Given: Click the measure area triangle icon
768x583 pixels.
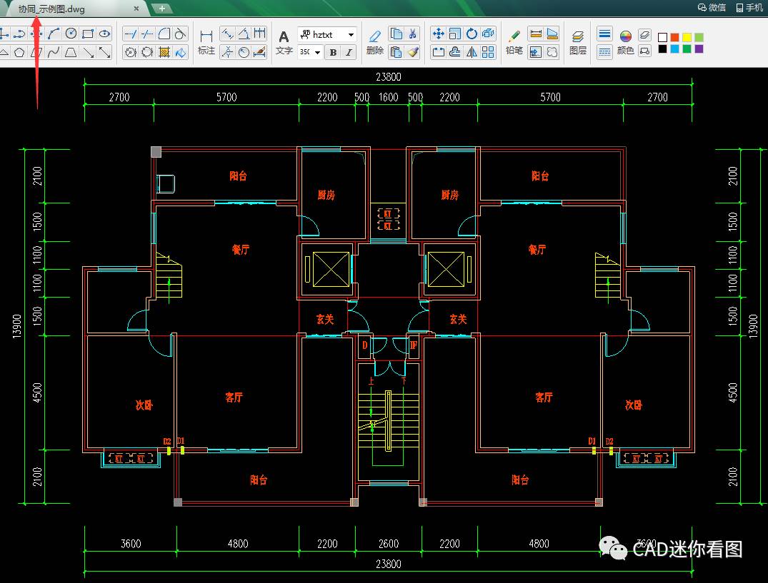Looking at the screenshot, I should tap(552, 34).
